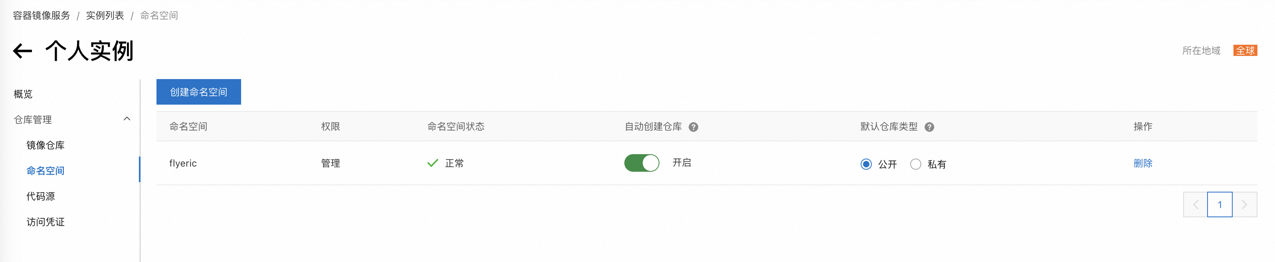Viewport: 1275px width, 262px height.
Task: Open 镜像仓库 in the sidebar
Action: pos(46,145)
